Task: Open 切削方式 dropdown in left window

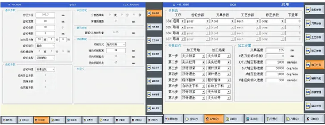Action: [x=116, y=44]
